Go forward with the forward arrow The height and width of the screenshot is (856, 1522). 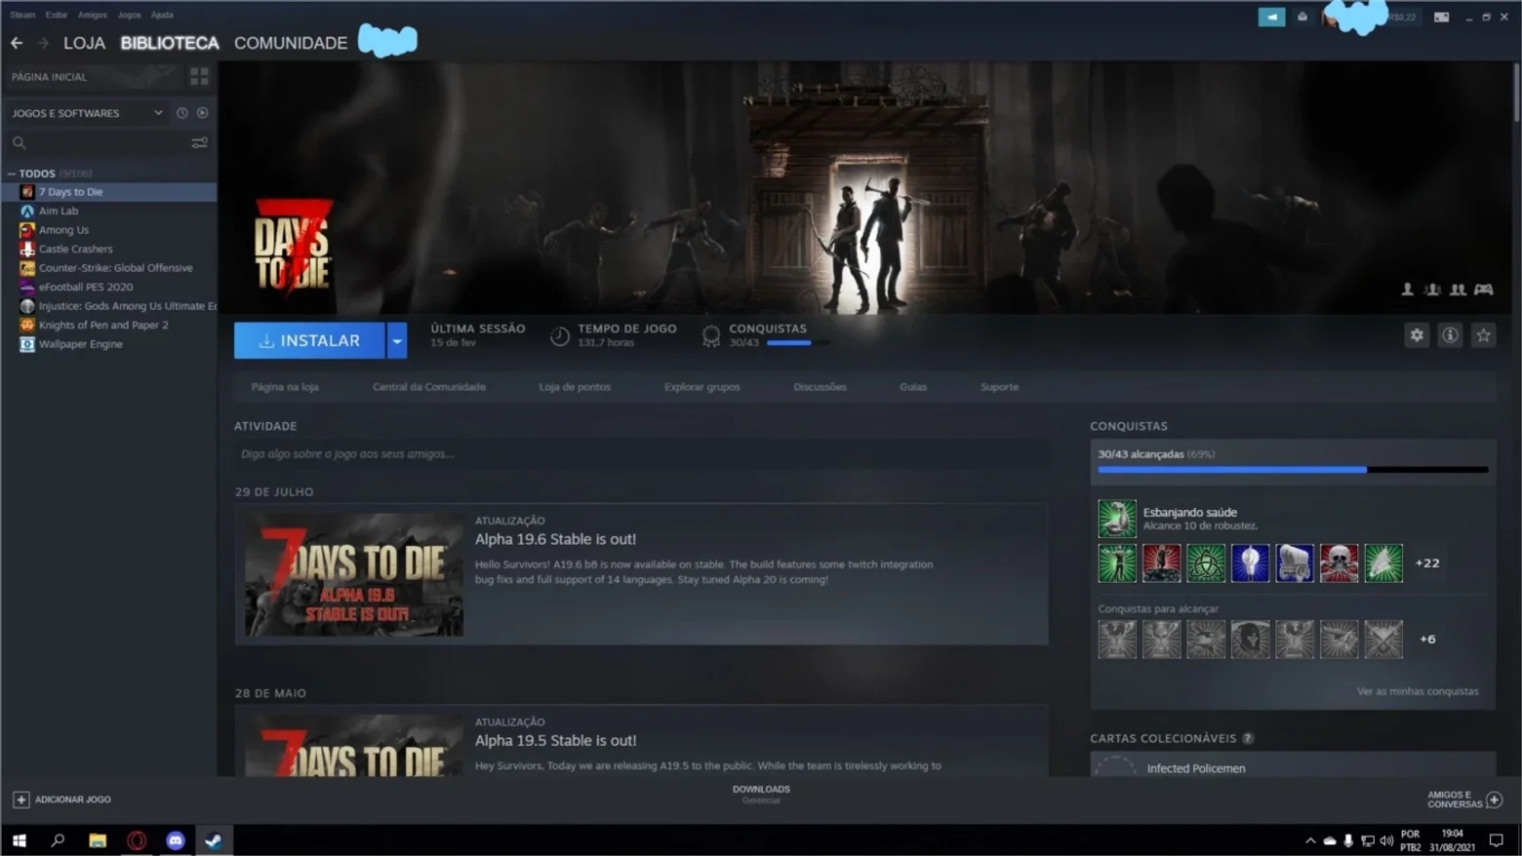click(x=43, y=43)
